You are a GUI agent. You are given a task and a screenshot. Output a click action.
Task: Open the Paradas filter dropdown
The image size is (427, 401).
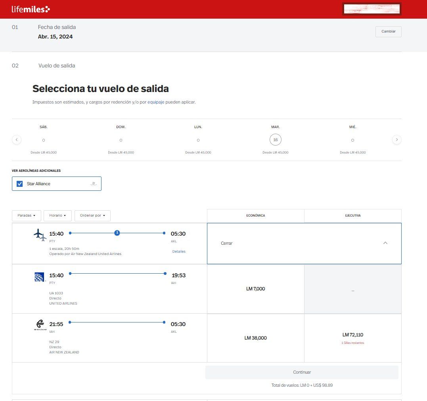coord(26,215)
